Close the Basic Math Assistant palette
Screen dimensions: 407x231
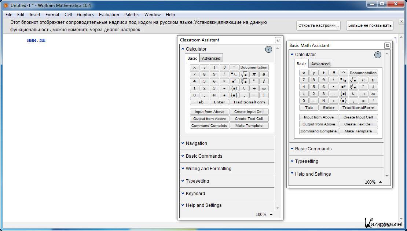coord(387,45)
